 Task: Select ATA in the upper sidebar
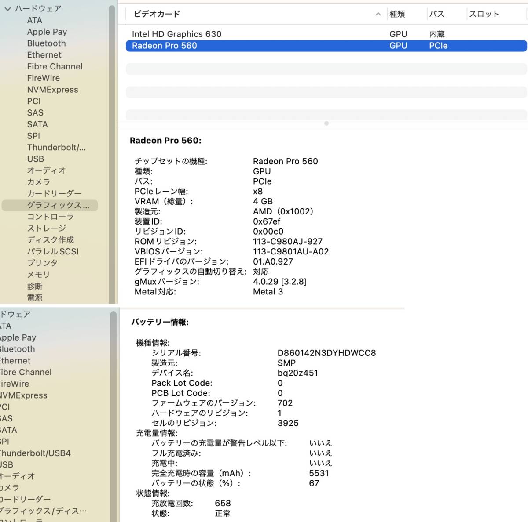point(35,20)
